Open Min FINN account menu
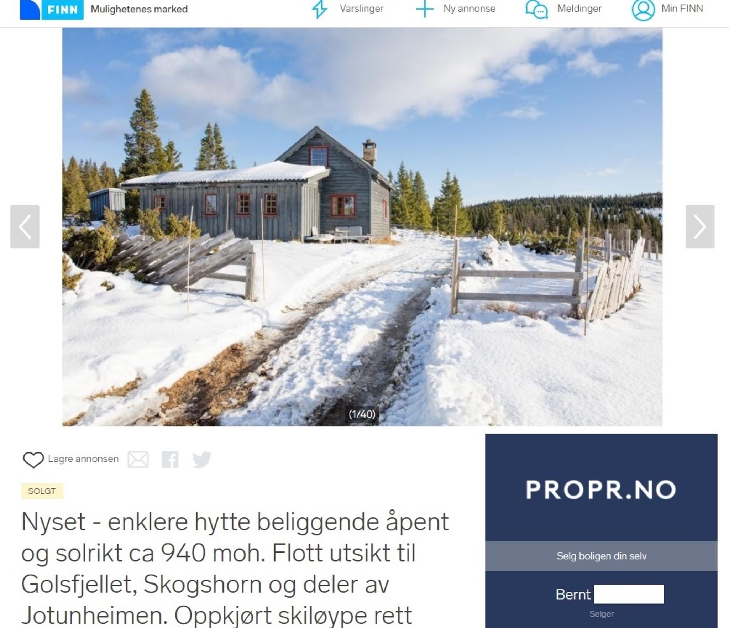 click(682, 9)
